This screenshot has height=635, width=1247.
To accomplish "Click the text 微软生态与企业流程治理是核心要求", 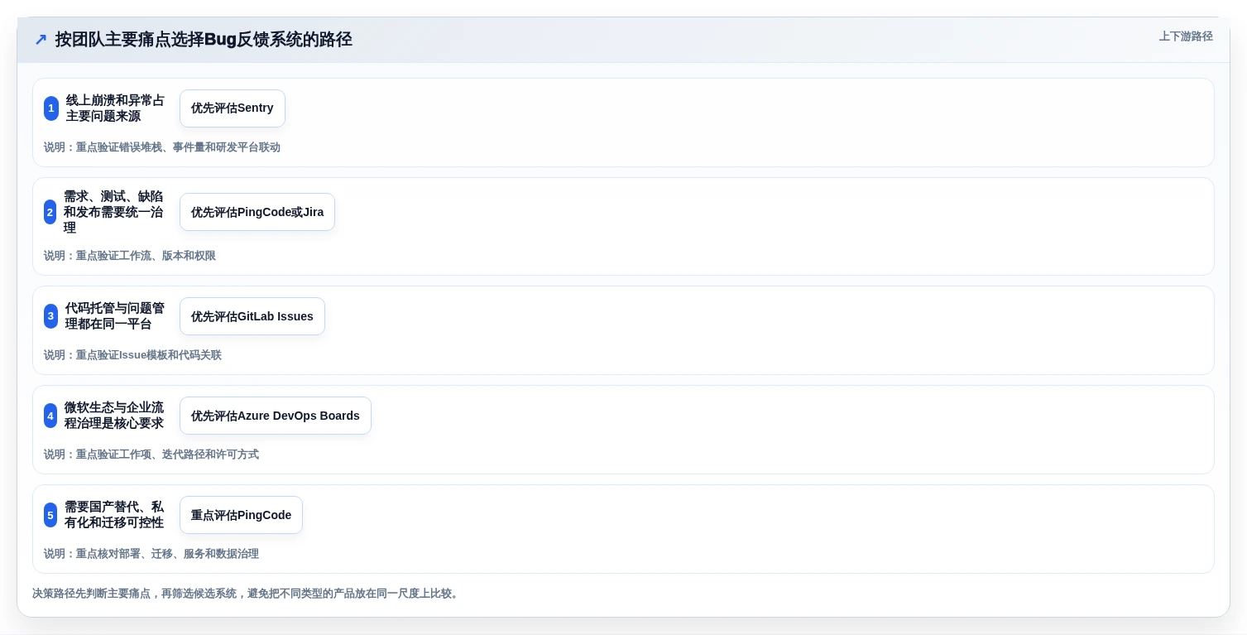I will 114,416.
